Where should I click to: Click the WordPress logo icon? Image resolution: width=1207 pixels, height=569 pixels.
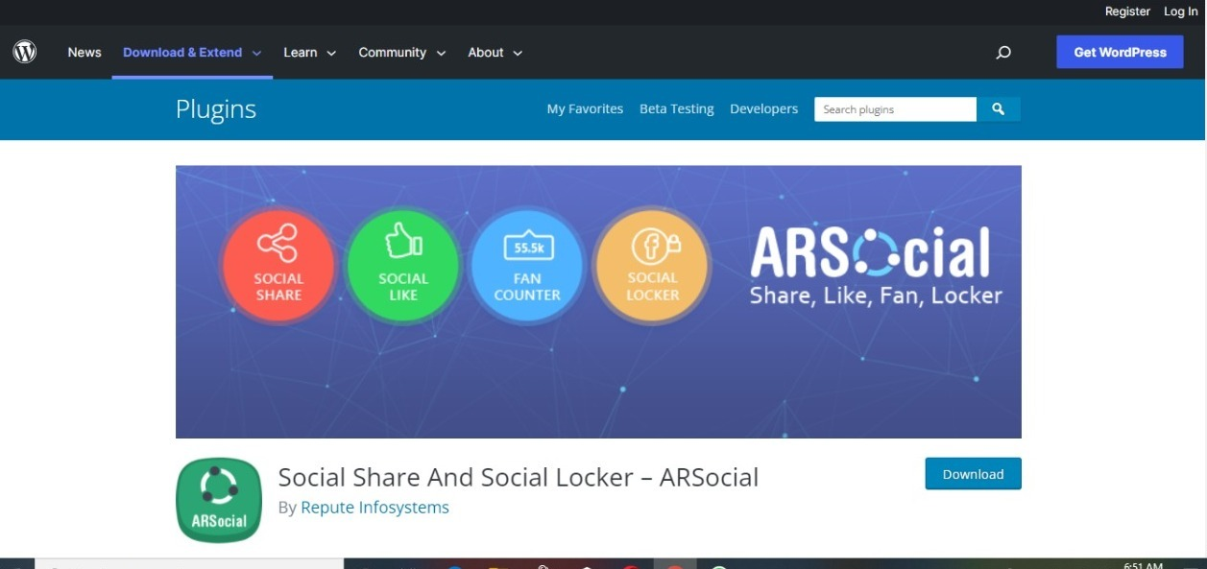click(x=25, y=52)
